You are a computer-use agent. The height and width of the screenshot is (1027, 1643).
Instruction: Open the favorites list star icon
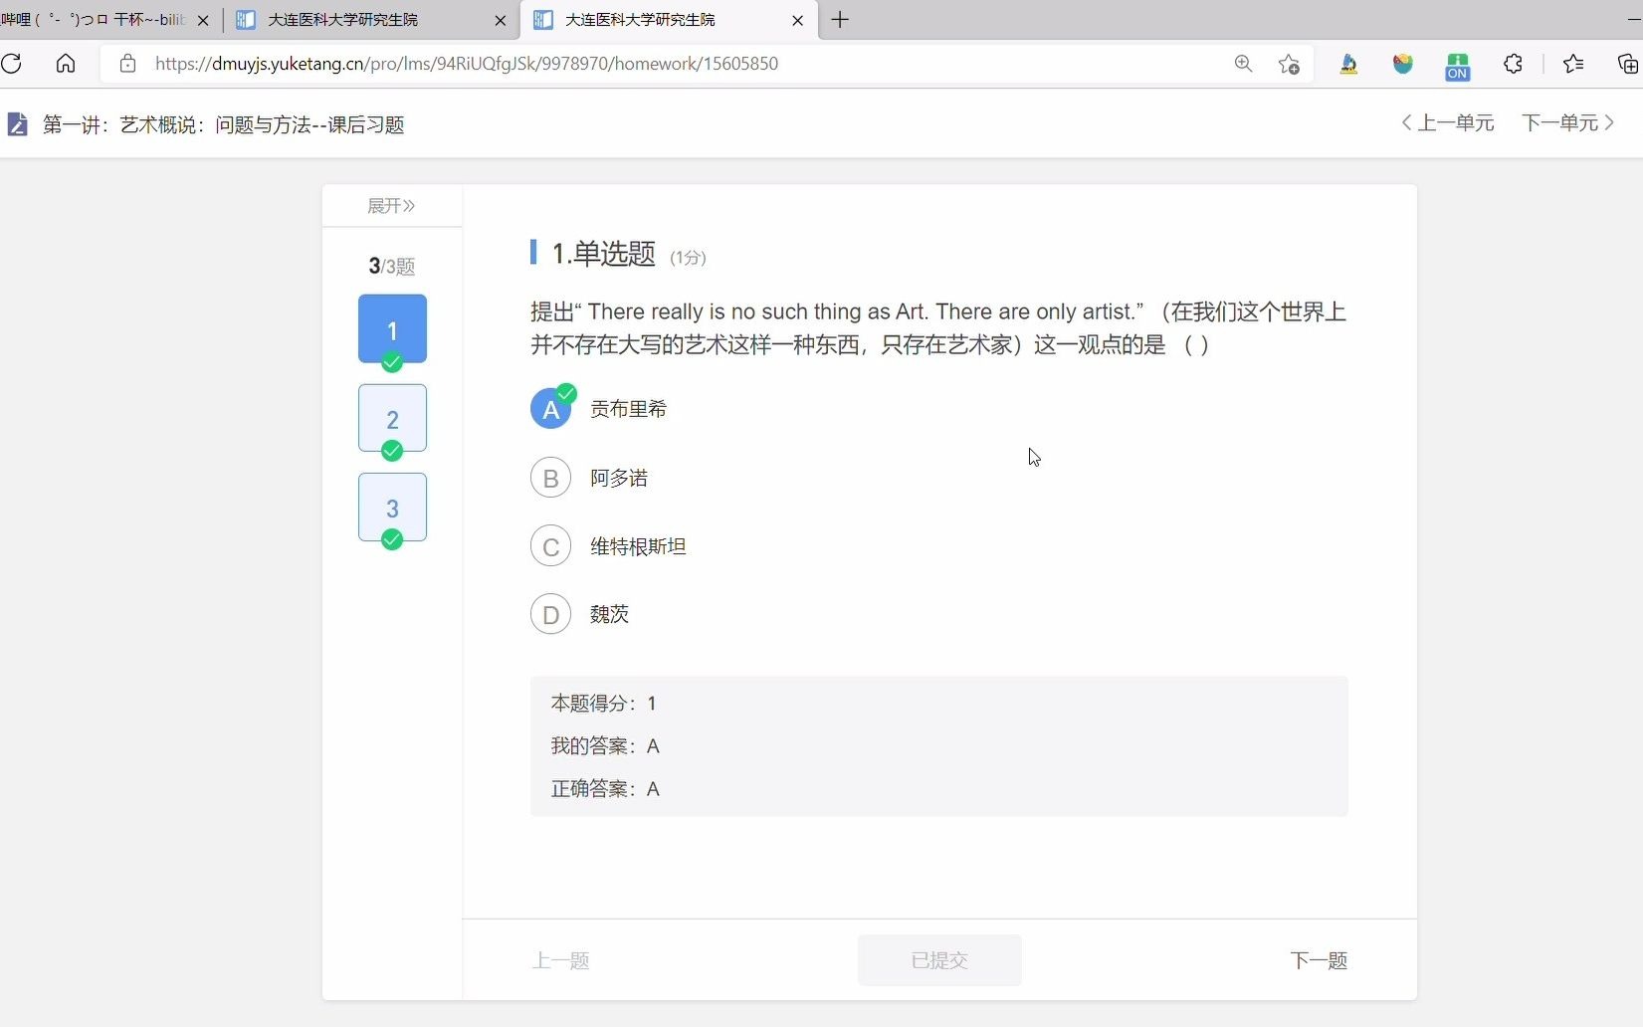tap(1573, 64)
